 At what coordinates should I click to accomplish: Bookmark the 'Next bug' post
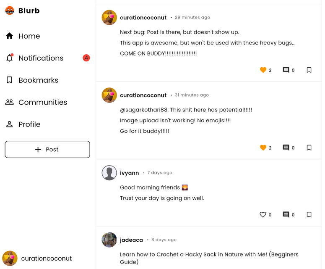(309, 70)
